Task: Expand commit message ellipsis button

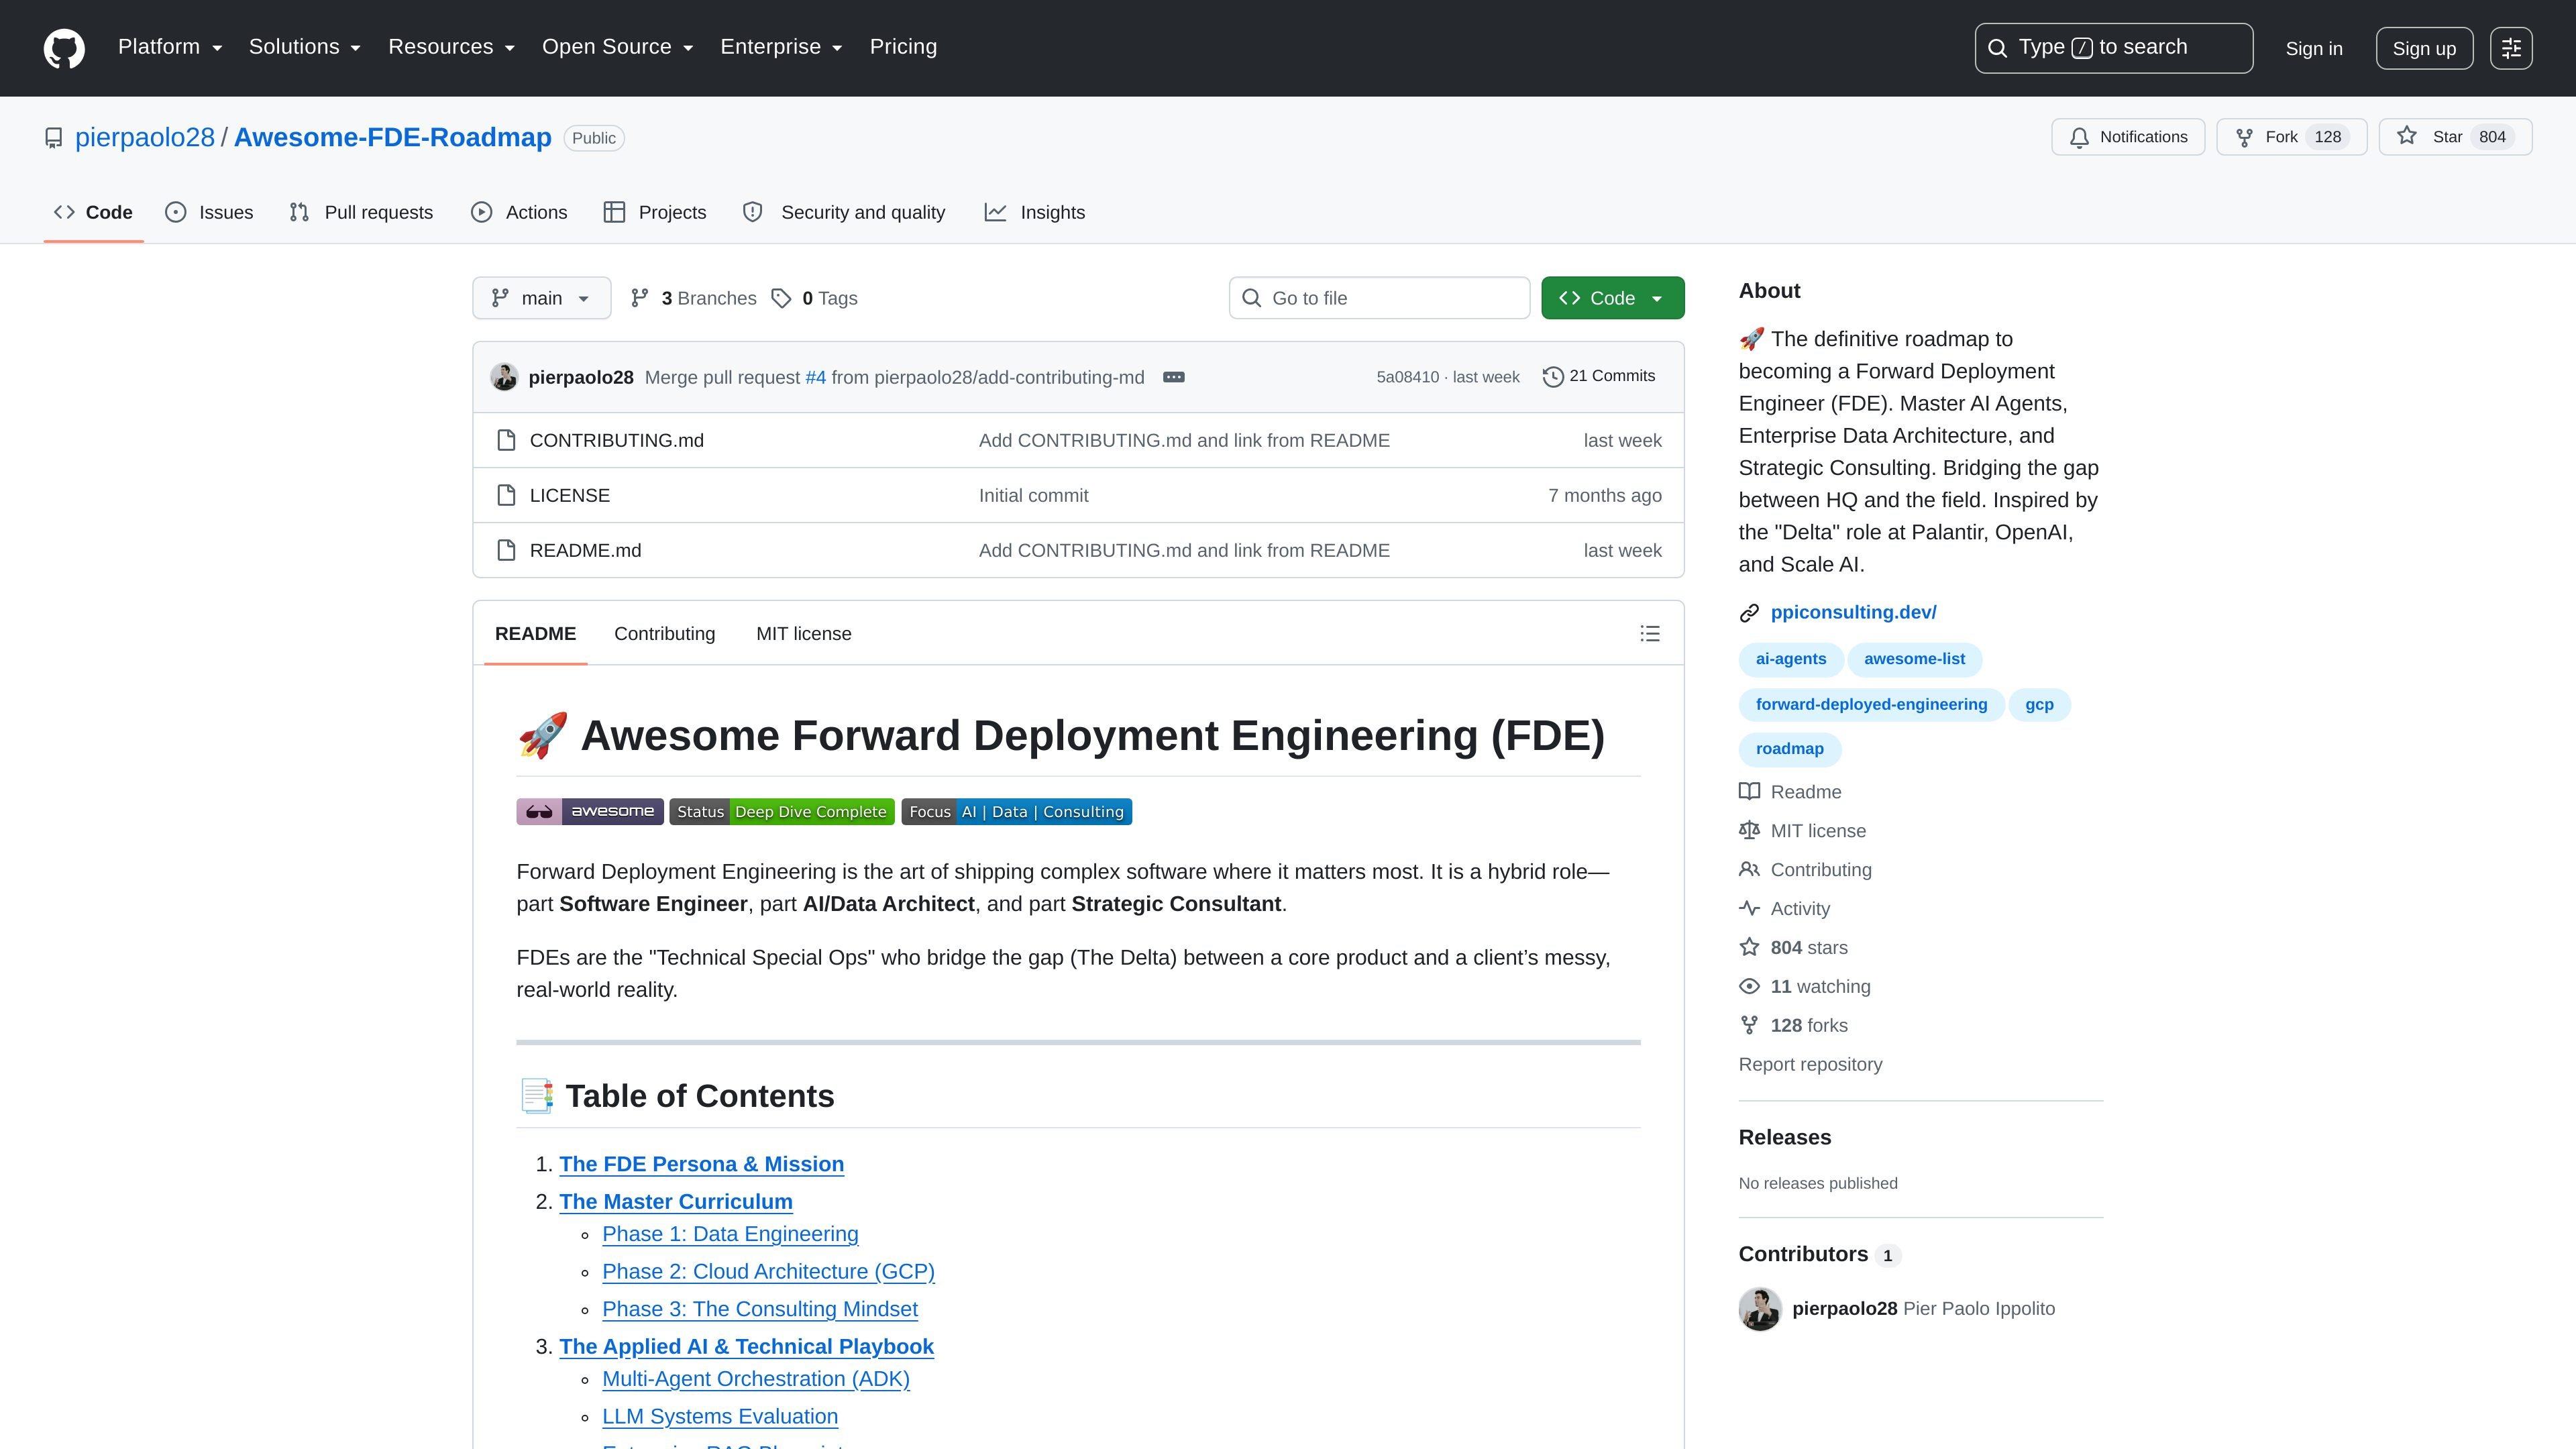Action: click(1174, 377)
